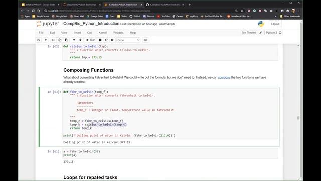Restart the kernel with circular arrow icon
Viewport: 321px width, 181px height.
pyautogui.click(x=106, y=40)
